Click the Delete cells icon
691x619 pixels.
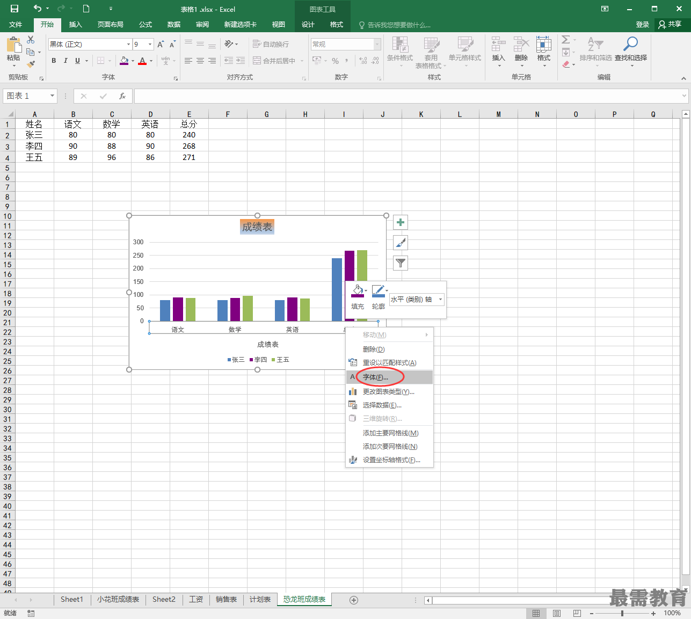521,45
